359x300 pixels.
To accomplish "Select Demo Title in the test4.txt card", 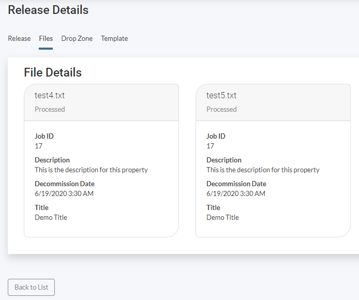I will 51,218.
